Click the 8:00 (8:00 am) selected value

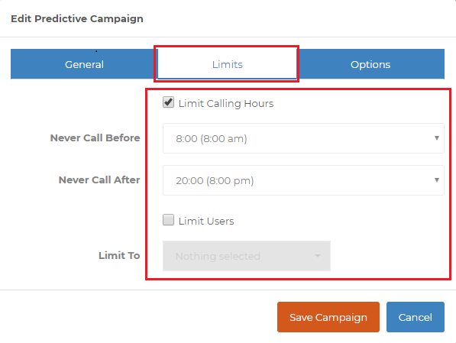tap(212, 138)
